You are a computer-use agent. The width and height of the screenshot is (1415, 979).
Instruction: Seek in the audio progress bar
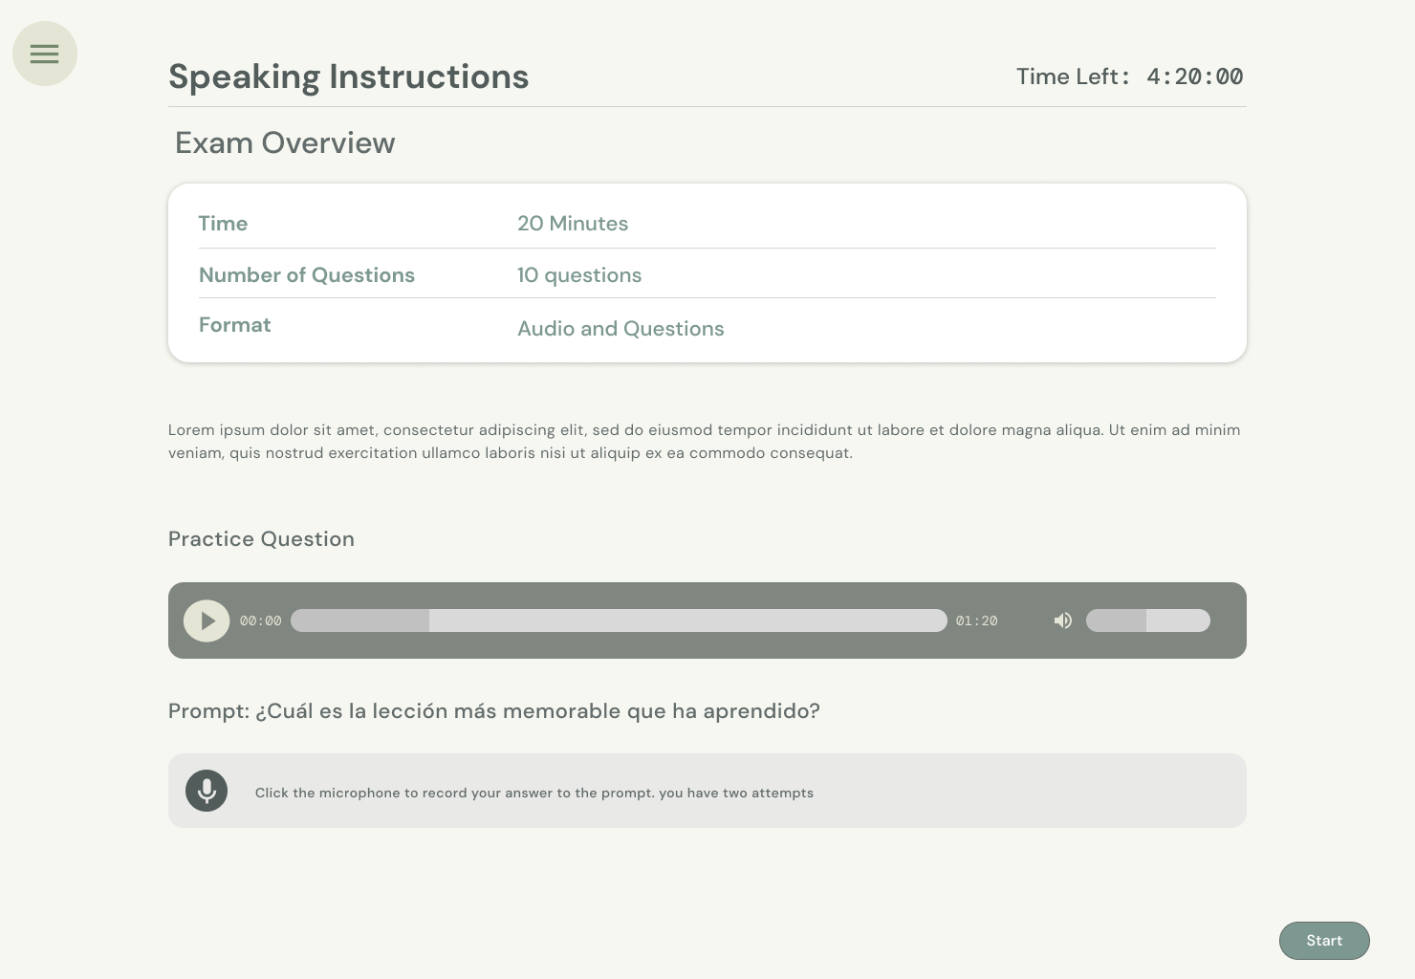coord(619,620)
